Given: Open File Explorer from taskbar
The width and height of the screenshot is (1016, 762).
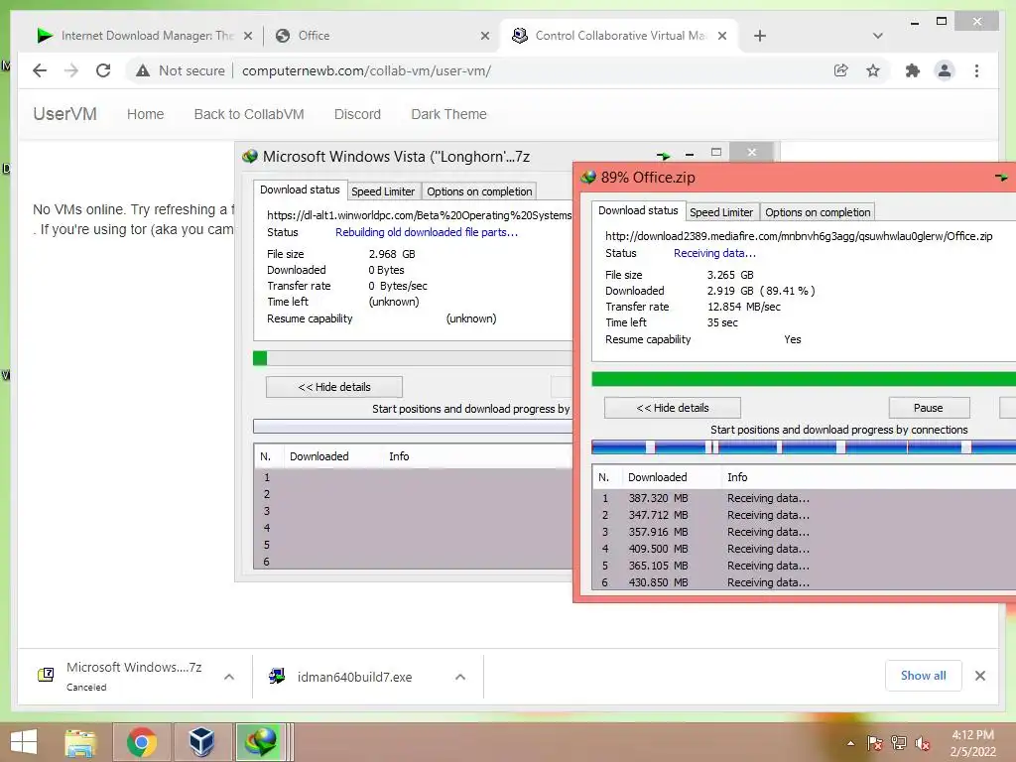Looking at the screenshot, I should pos(80,742).
